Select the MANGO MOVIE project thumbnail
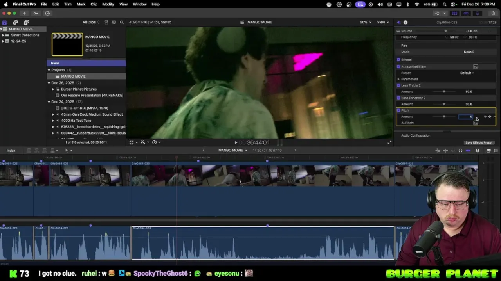 (x=67, y=44)
